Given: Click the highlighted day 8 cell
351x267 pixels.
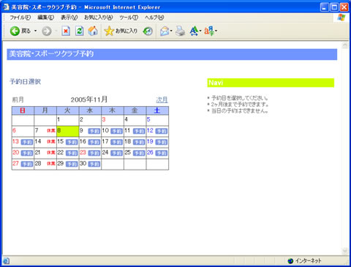Looking at the screenshot, I should click(x=68, y=131).
